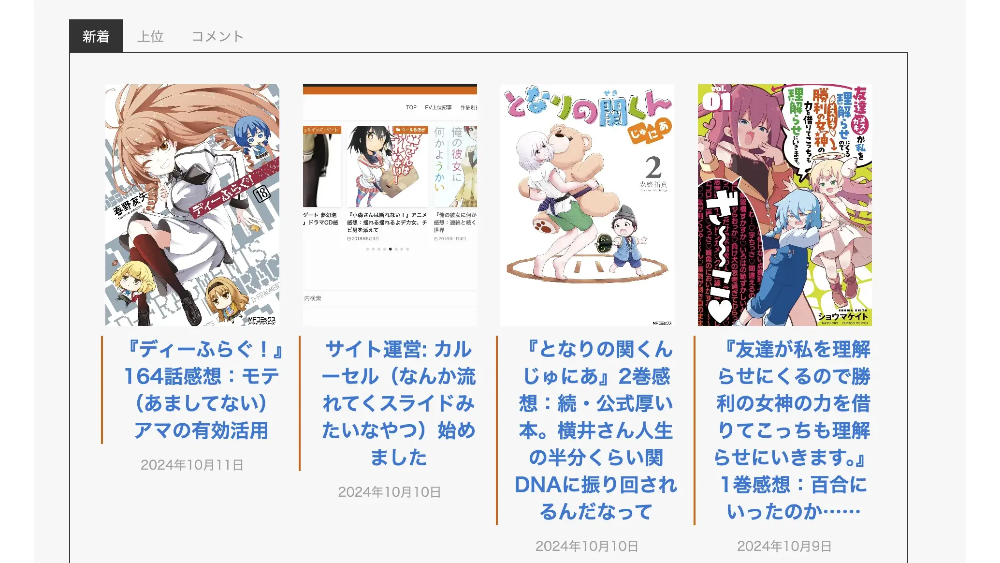The width and height of the screenshot is (1000, 563).
Task: Open the ディーふらぐ！ volume 18 cover thumbnail
Action: click(192, 205)
